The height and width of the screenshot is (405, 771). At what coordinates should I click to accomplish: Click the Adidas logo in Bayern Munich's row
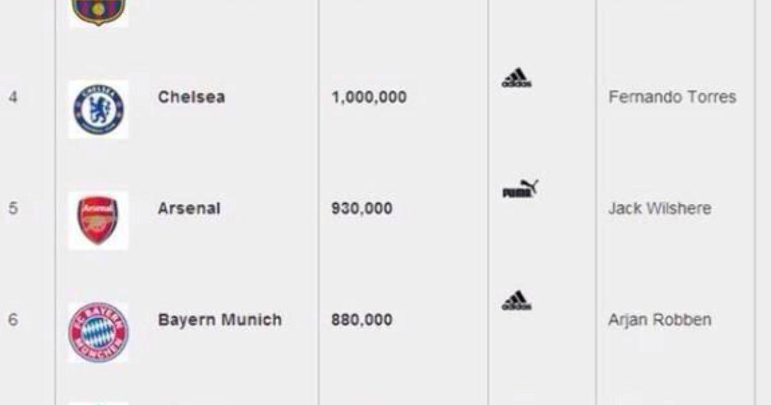point(517,300)
